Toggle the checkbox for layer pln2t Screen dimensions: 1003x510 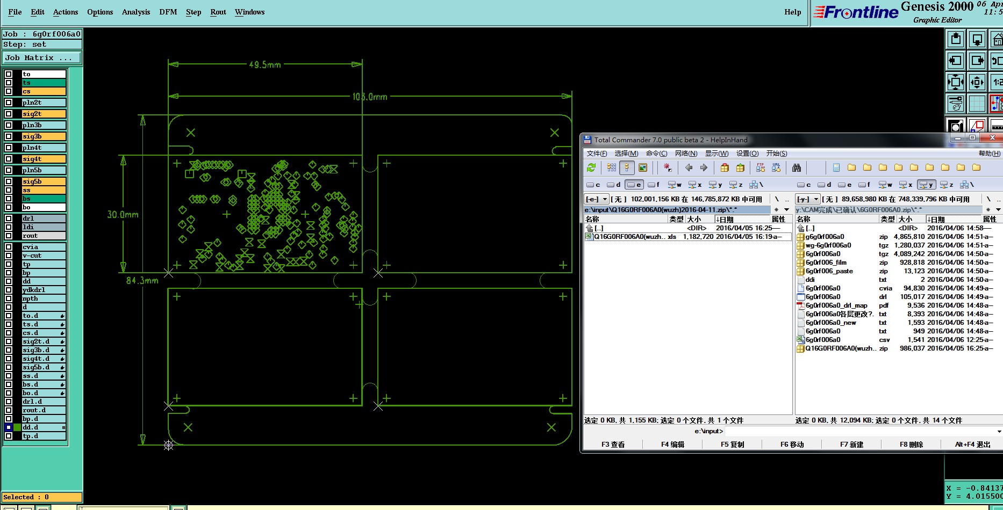[9, 102]
